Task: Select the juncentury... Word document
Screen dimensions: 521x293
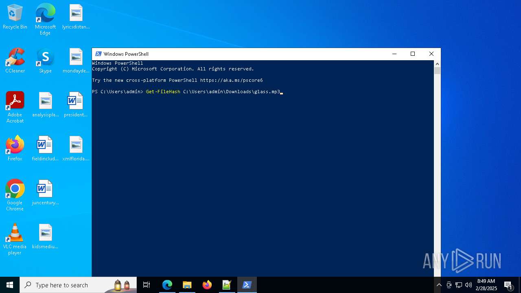Action: 45,193
